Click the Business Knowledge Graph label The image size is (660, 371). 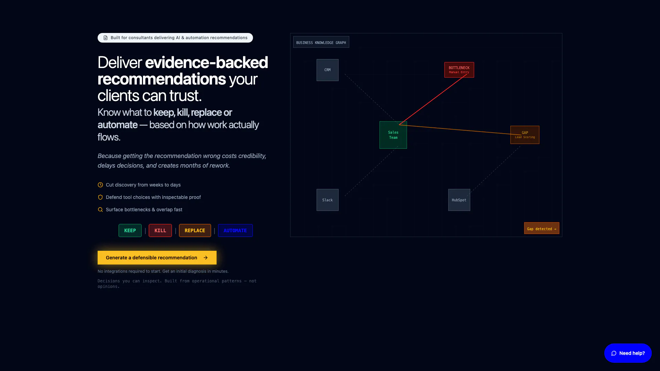click(x=321, y=43)
